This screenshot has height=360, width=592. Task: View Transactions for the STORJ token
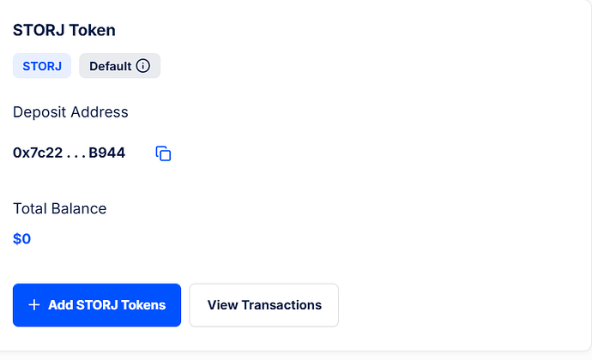click(x=264, y=305)
